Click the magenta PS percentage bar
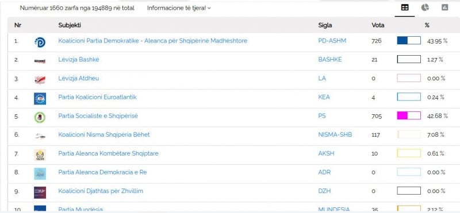This screenshot has width=460, height=213. coord(409,116)
